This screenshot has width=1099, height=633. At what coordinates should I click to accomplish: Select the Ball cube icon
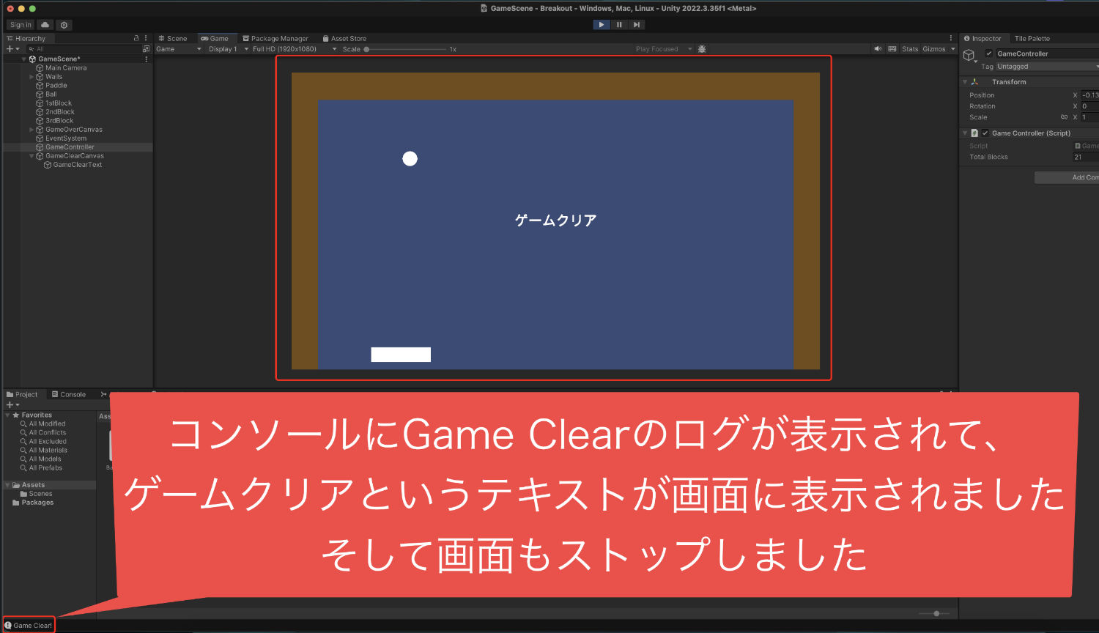[40, 95]
